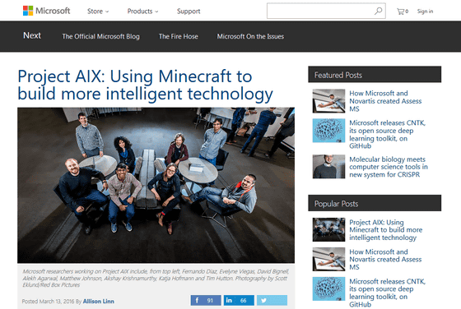Click the main researchers group photo
This screenshot has height=309, width=461.
click(x=156, y=185)
